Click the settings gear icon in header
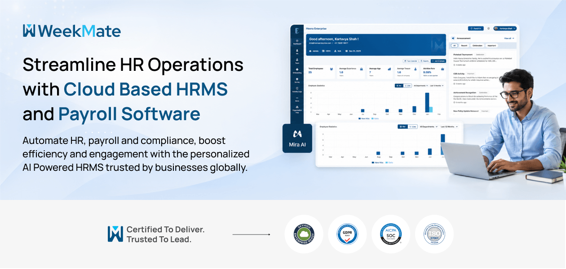The image size is (566, 269). 488,29
